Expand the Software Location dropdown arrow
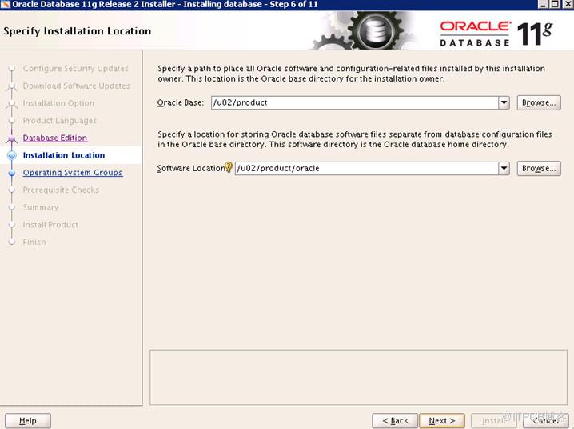 [504, 169]
